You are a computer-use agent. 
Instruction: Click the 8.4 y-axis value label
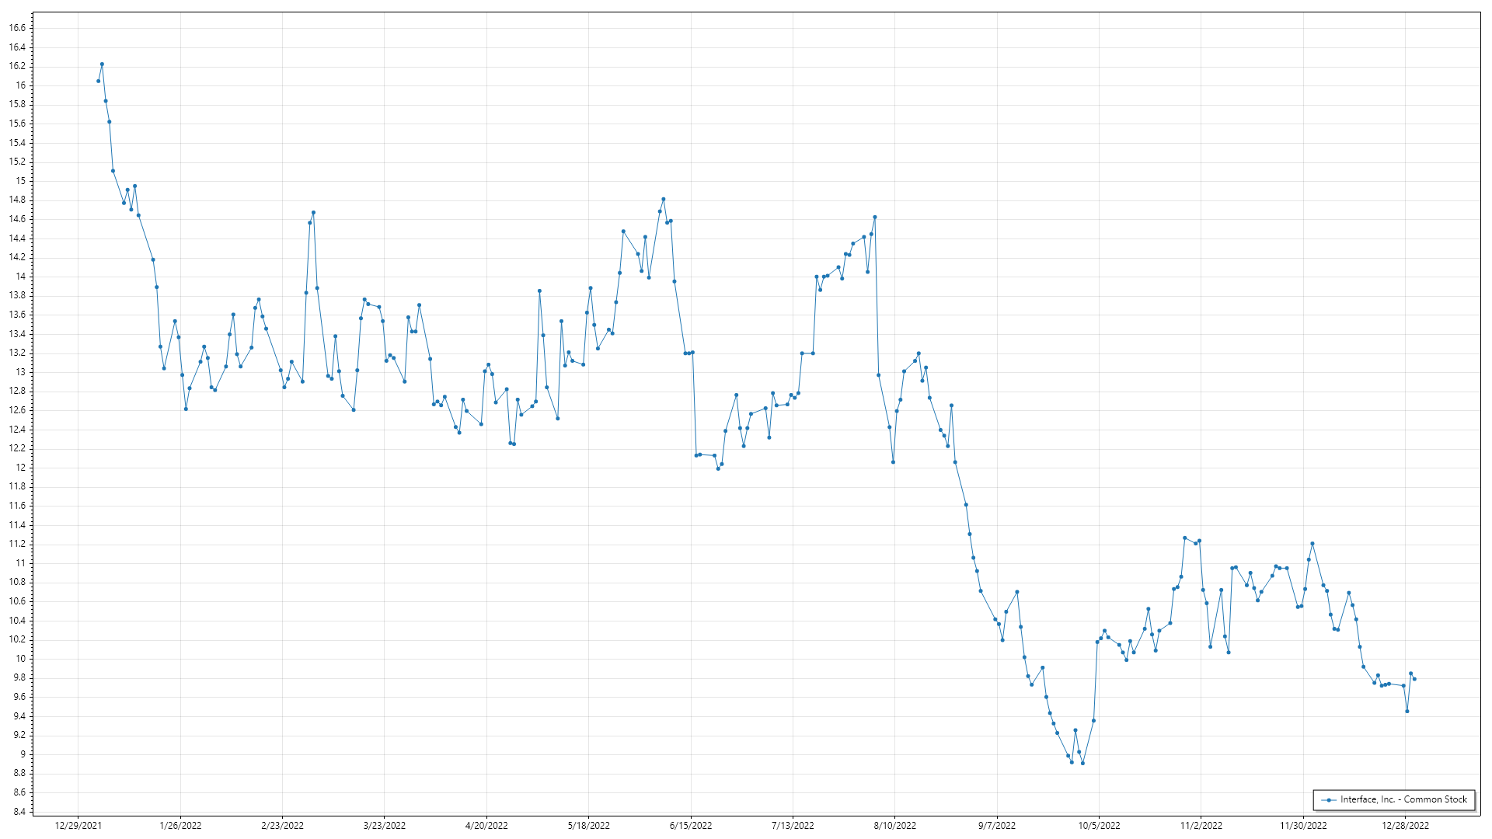point(19,813)
